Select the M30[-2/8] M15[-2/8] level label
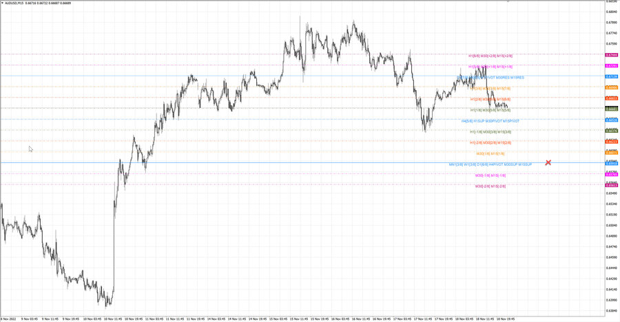This screenshot has width=620, height=322. [490, 186]
